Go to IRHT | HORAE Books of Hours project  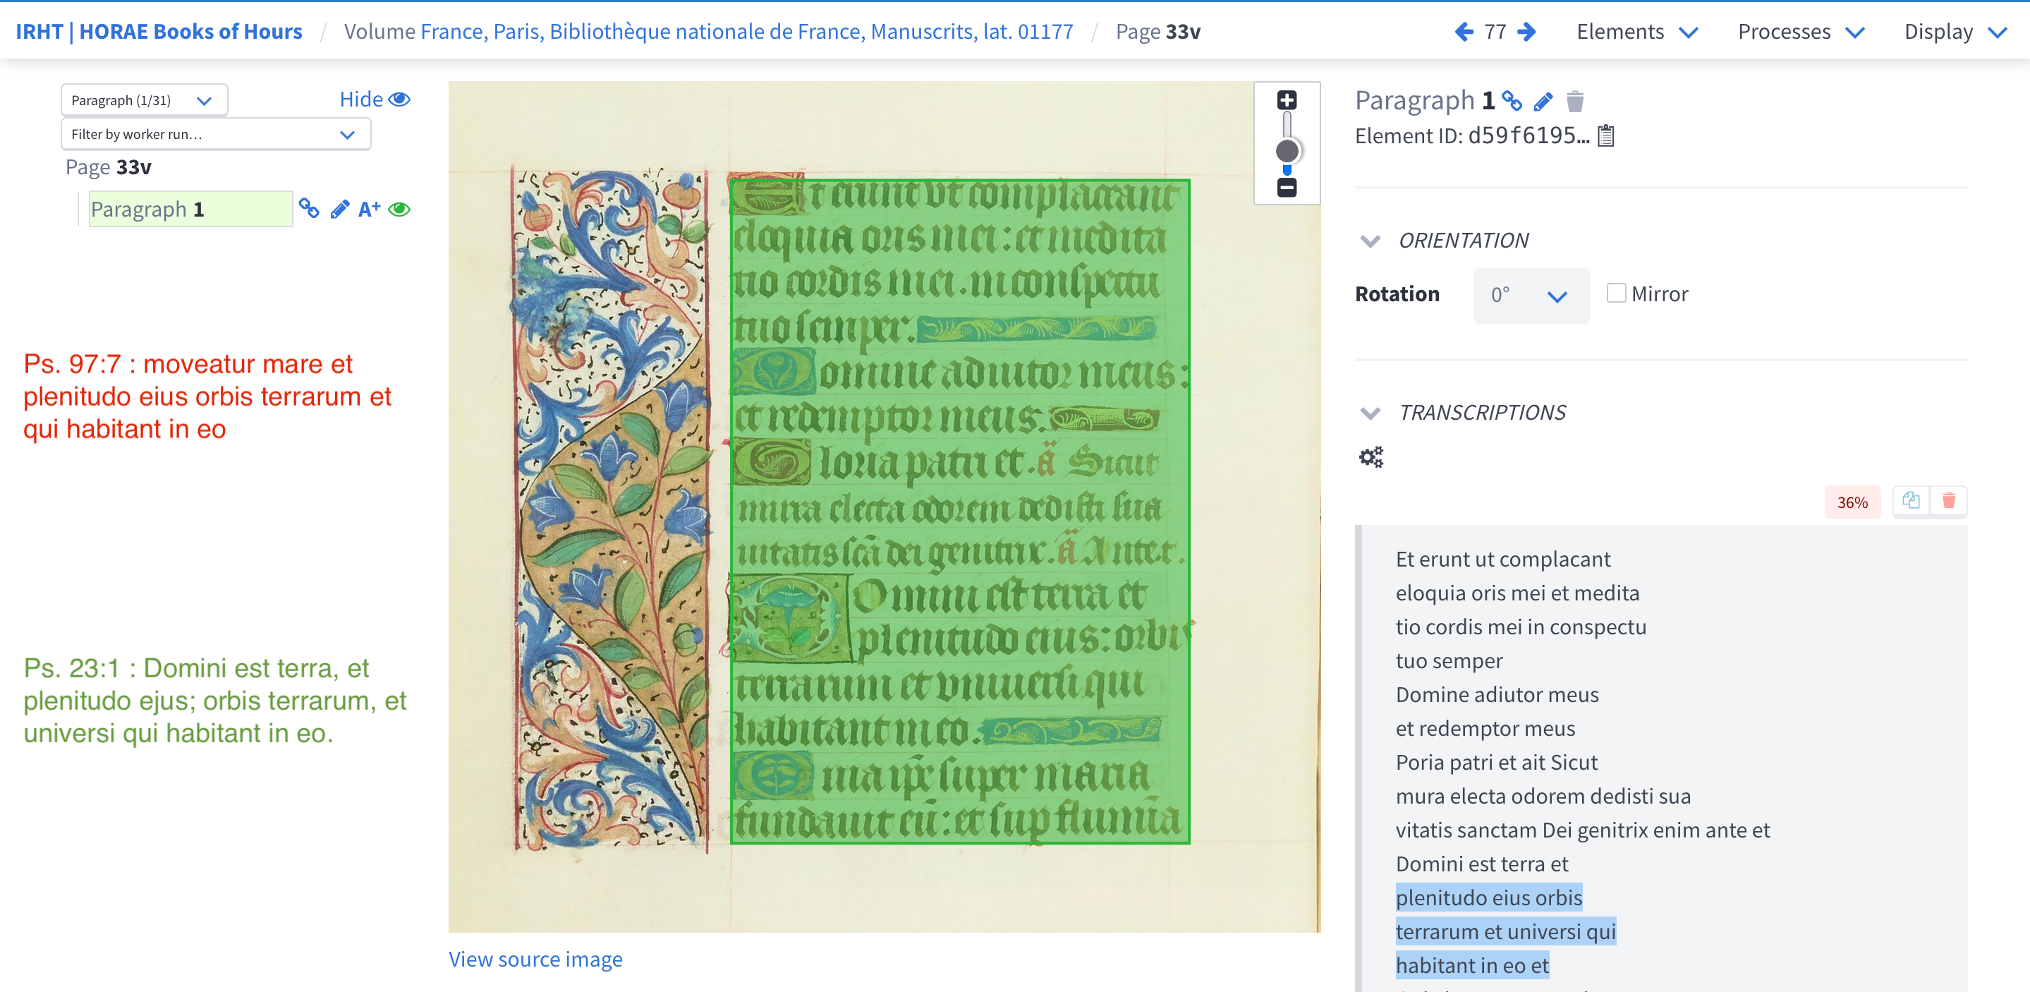pos(159,32)
